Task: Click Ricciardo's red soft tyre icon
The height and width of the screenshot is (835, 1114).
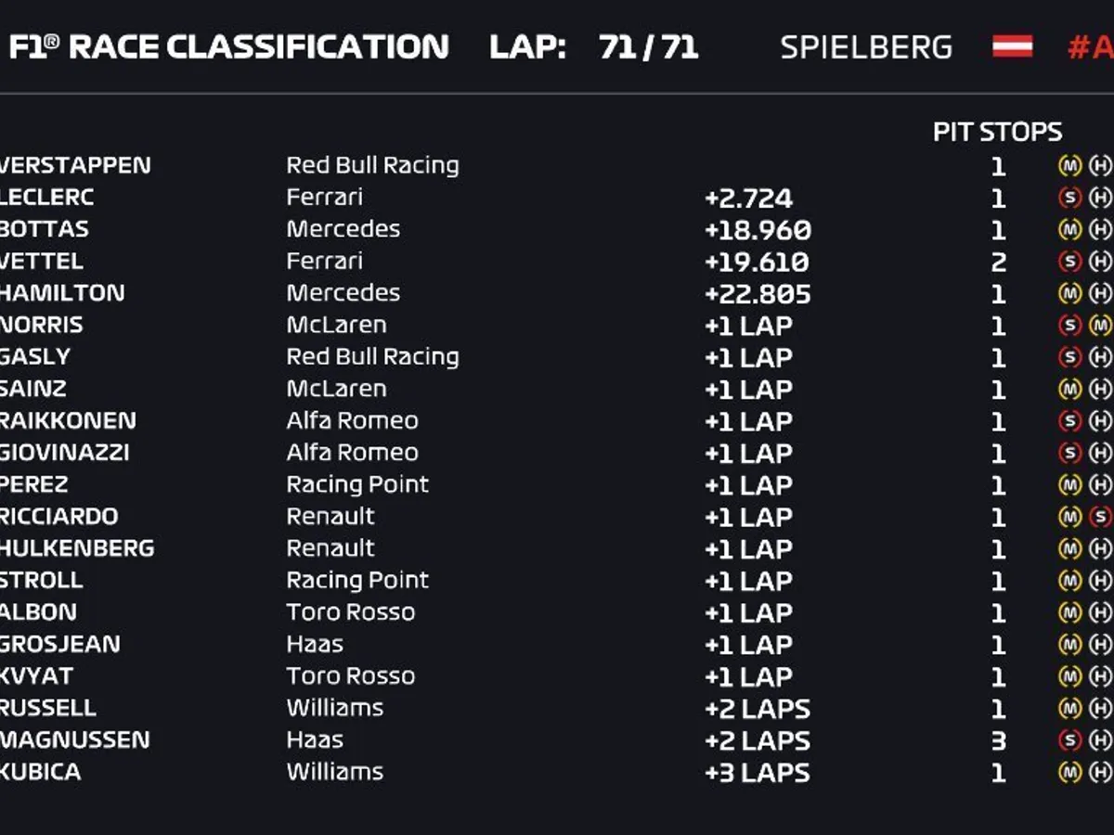Action: (1100, 517)
